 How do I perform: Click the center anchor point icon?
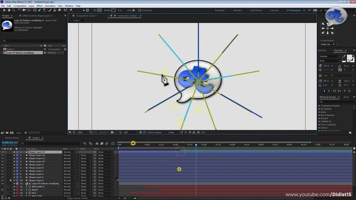pos(328,28)
